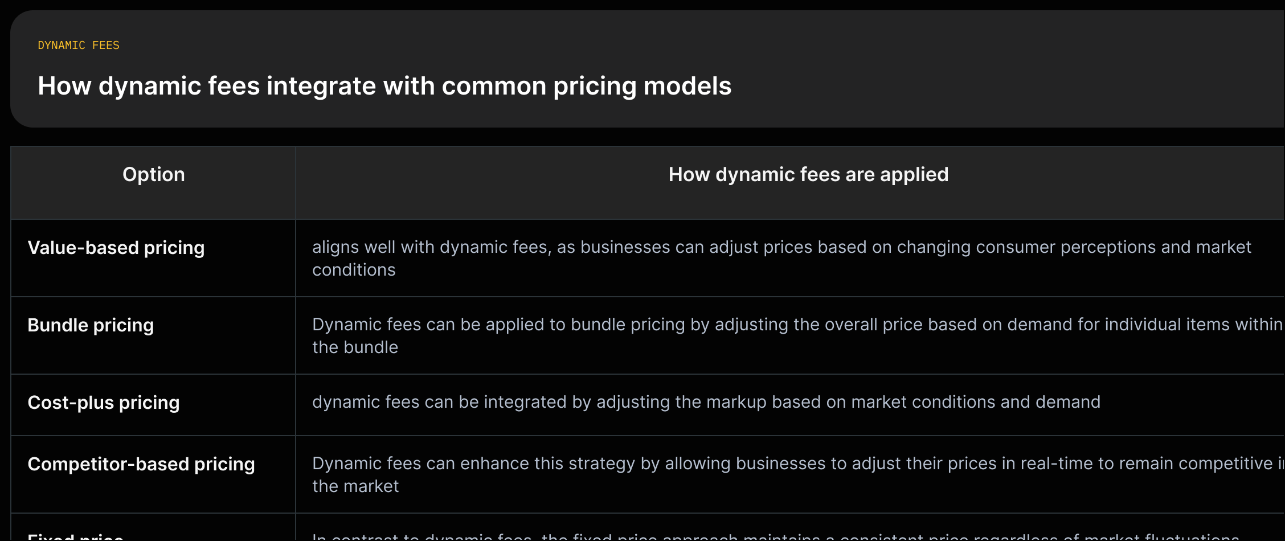Select the Value-based pricing cell

(x=153, y=258)
